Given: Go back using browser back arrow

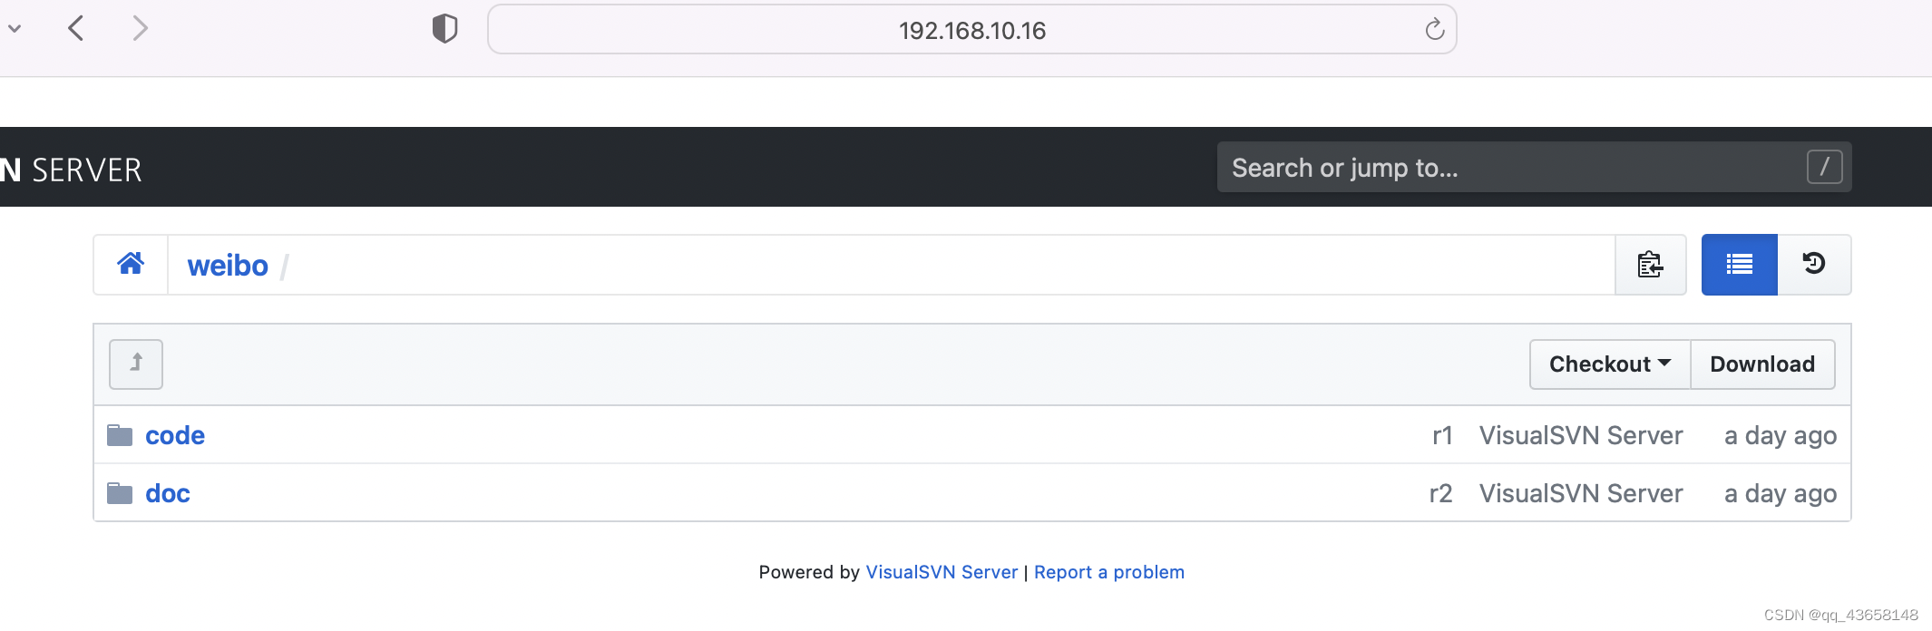Looking at the screenshot, I should (x=76, y=28).
